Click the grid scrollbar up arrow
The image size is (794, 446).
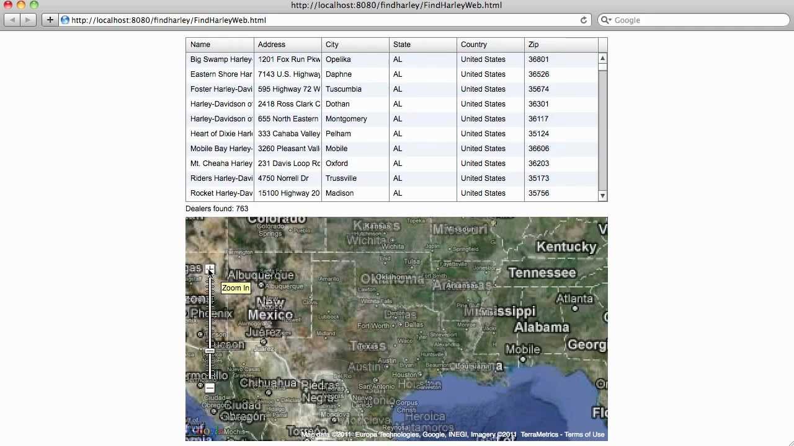pyautogui.click(x=602, y=58)
